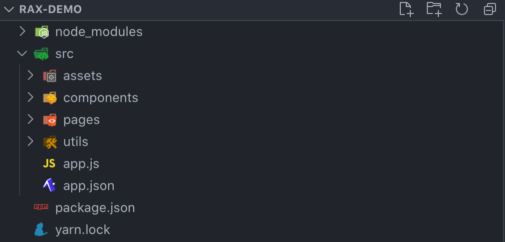505x242 pixels.
Task: Refresh the file explorer
Action: [x=461, y=9]
